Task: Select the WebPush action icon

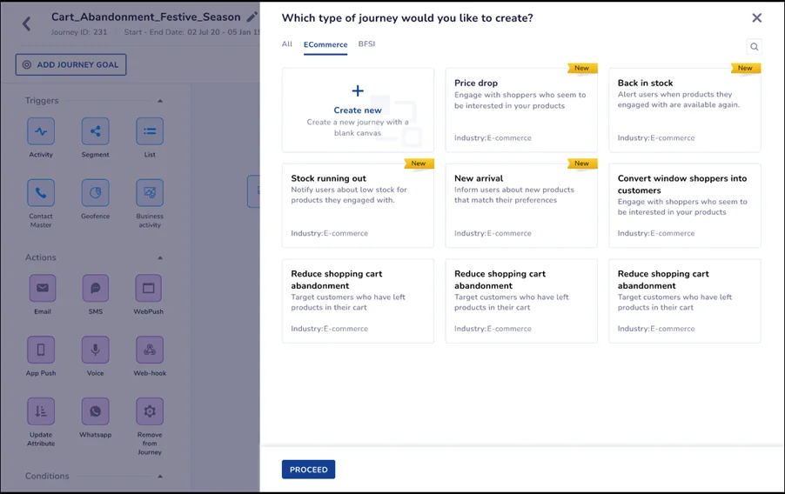Action: pos(148,288)
